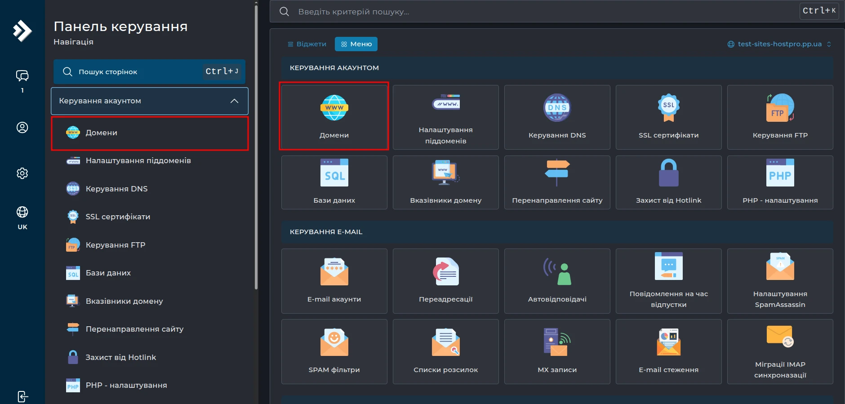Viewport: 845px width, 404px height.
Task: Open the settings gear icon in left rail
Action: coord(22,173)
